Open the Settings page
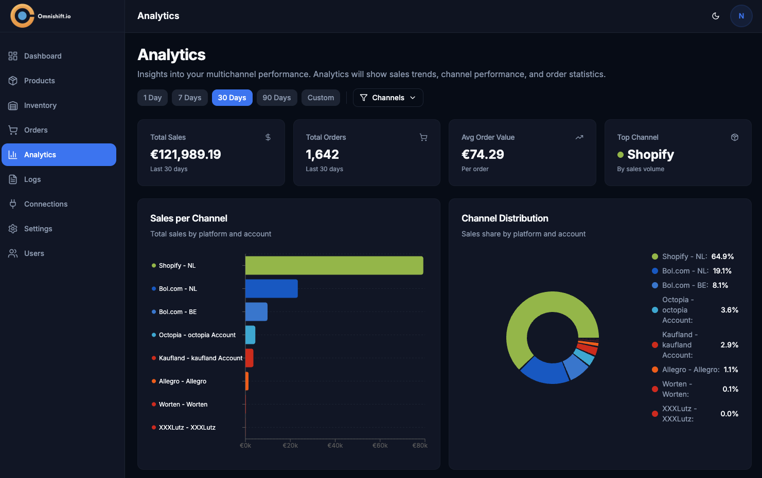Viewport: 762px width, 478px height. tap(59, 229)
